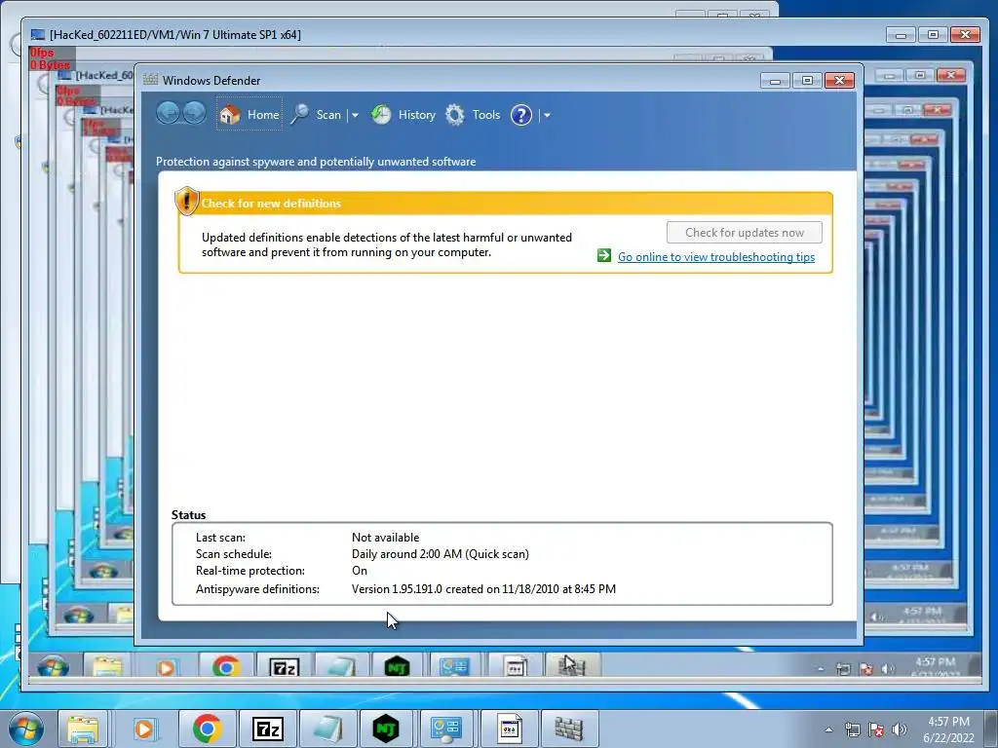
Task: Click the volume speaker icon in host tray
Action: [x=899, y=730]
